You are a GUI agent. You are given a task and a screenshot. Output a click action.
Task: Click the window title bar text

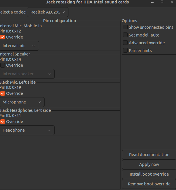pyautogui.click(x=87, y=2)
